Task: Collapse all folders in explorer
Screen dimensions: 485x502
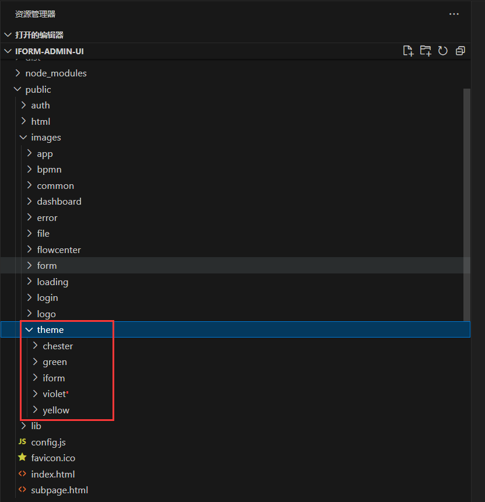Action: (461, 51)
